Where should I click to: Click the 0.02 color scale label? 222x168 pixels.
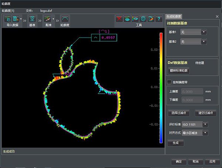[x=154, y=50]
